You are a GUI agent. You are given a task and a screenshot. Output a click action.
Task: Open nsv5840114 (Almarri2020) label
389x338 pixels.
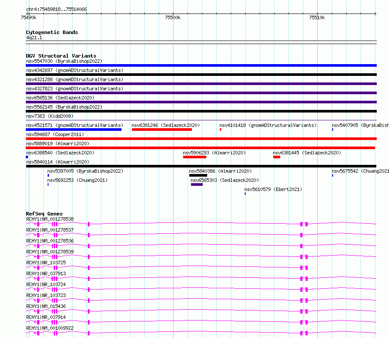(x=58, y=162)
